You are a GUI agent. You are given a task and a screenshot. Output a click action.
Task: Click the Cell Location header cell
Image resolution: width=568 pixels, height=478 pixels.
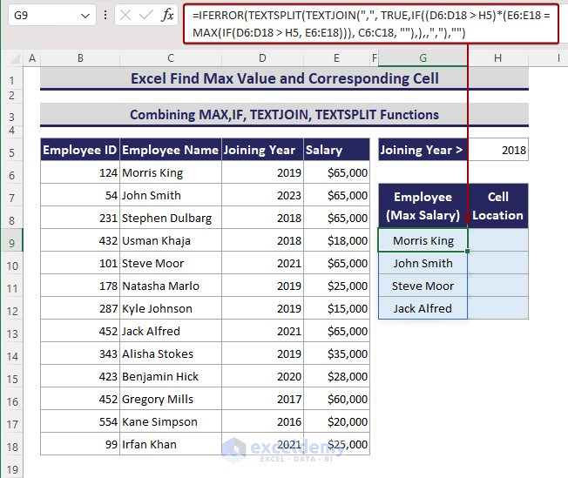pos(497,206)
